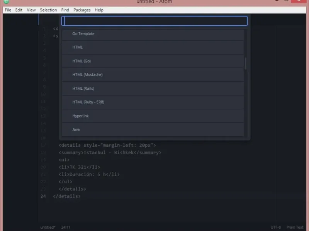The height and width of the screenshot is (231, 309).
Task: Choose HTML (Go) grammar
Action: click(x=153, y=61)
